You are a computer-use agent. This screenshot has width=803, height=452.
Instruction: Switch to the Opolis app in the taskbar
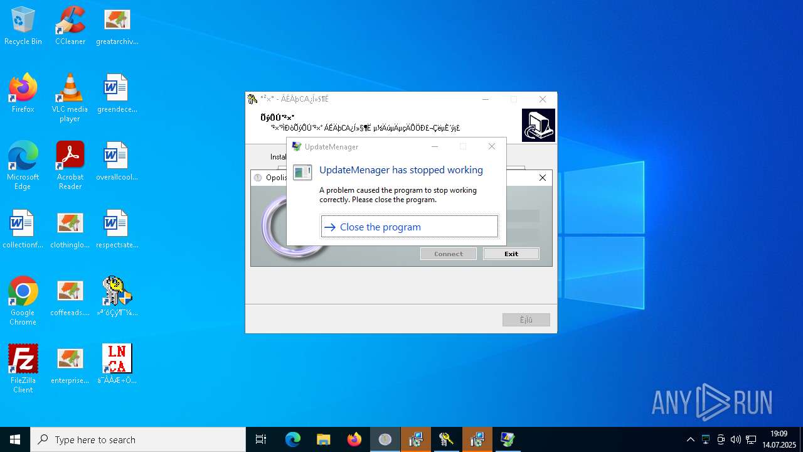[x=385, y=439]
